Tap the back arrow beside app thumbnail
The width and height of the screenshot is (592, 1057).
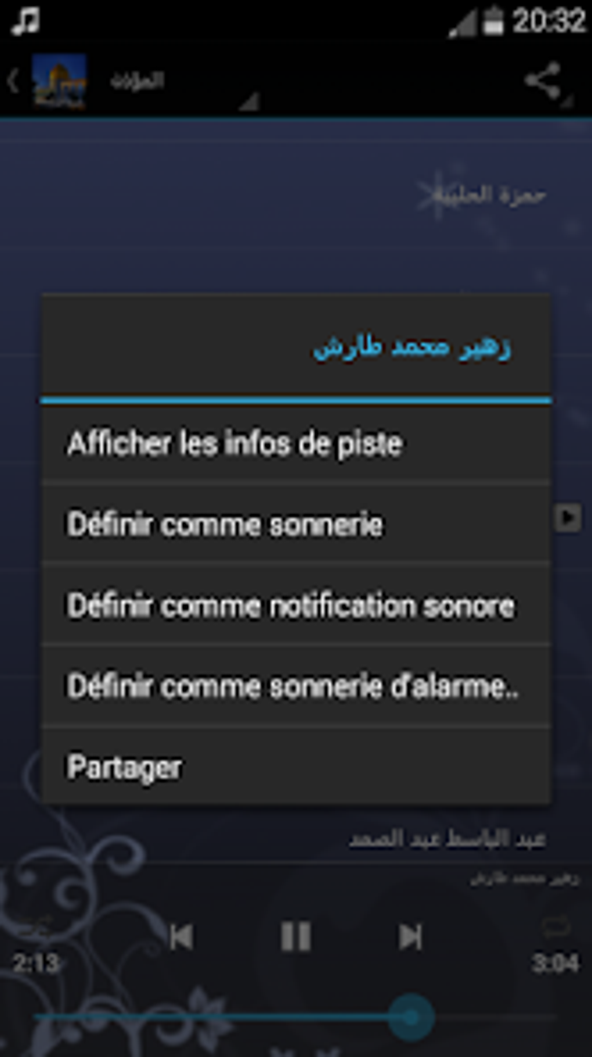pos(13,80)
